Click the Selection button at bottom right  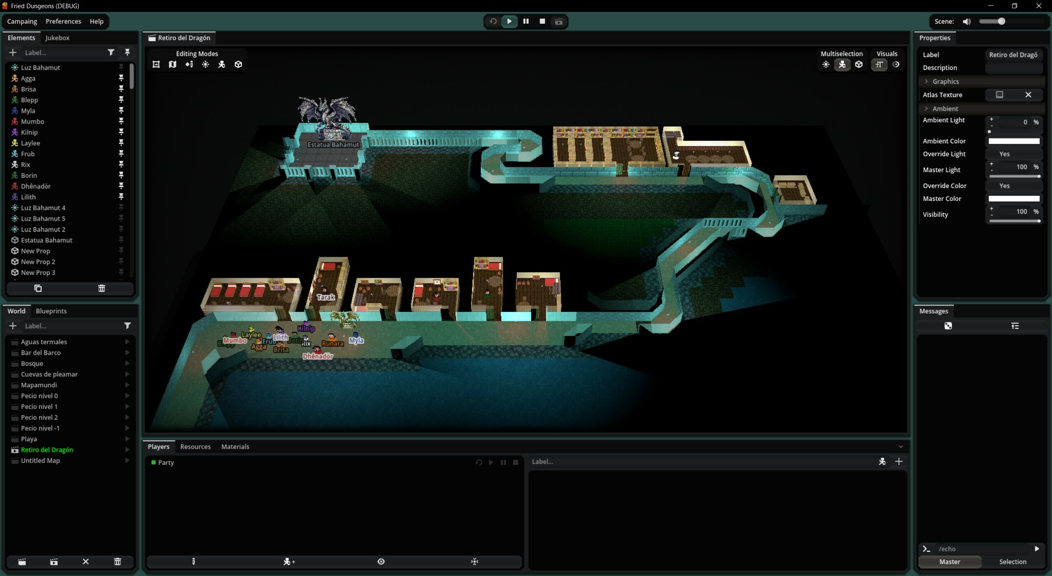tap(1013, 562)
